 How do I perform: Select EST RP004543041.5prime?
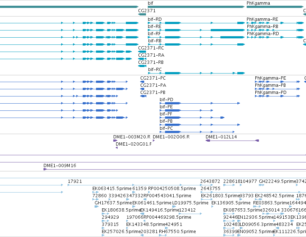167,196
